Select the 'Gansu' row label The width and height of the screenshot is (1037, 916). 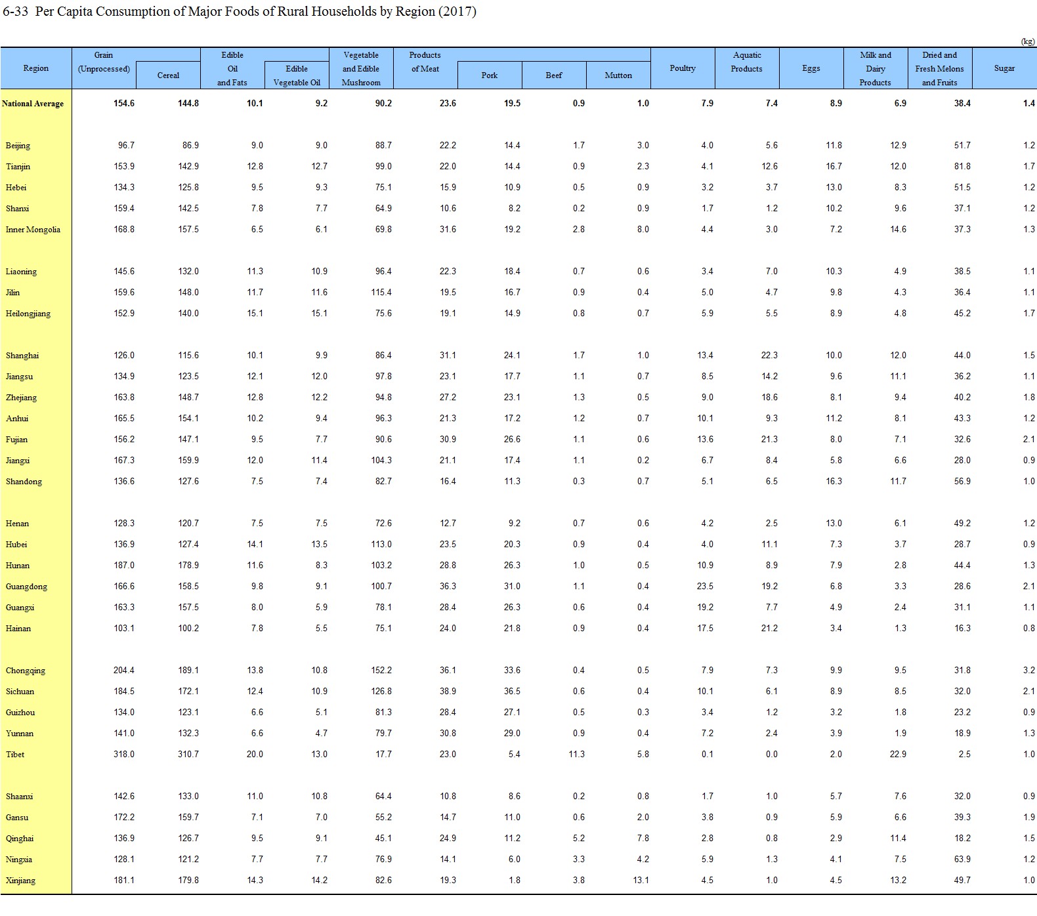tap(17, 818)
